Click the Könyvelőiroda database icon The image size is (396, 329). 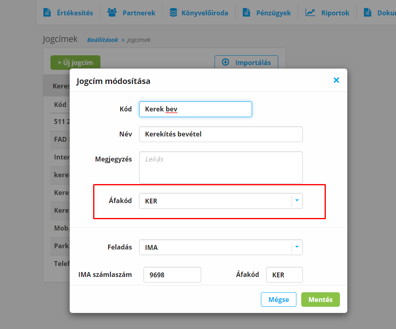173,13
